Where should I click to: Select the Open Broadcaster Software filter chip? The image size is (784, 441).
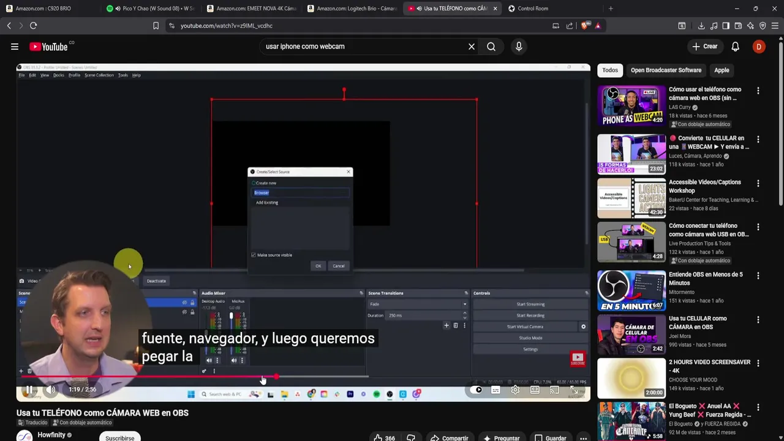pyautogui.click(x=666, y=70)
